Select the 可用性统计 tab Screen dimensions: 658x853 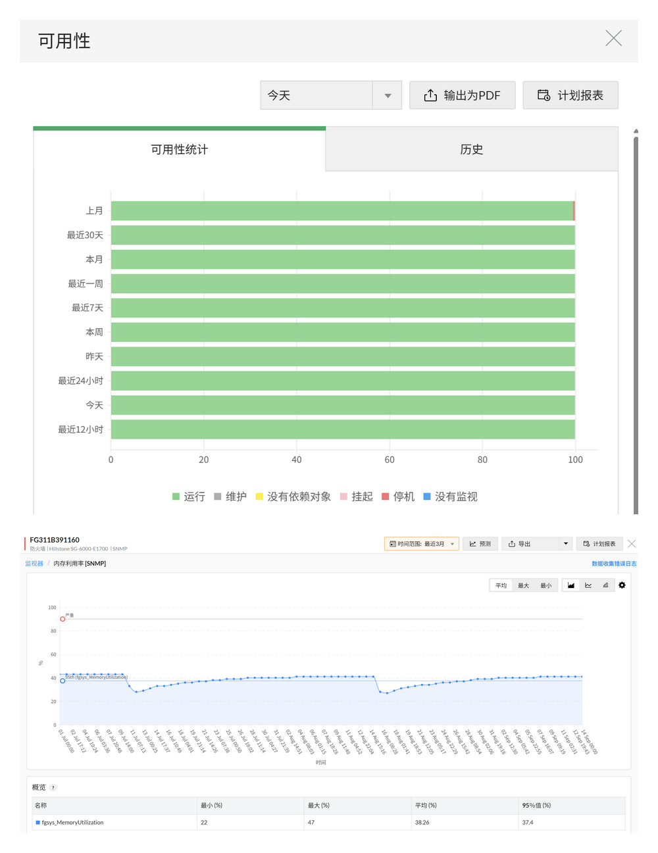click(x=178, y=149)
